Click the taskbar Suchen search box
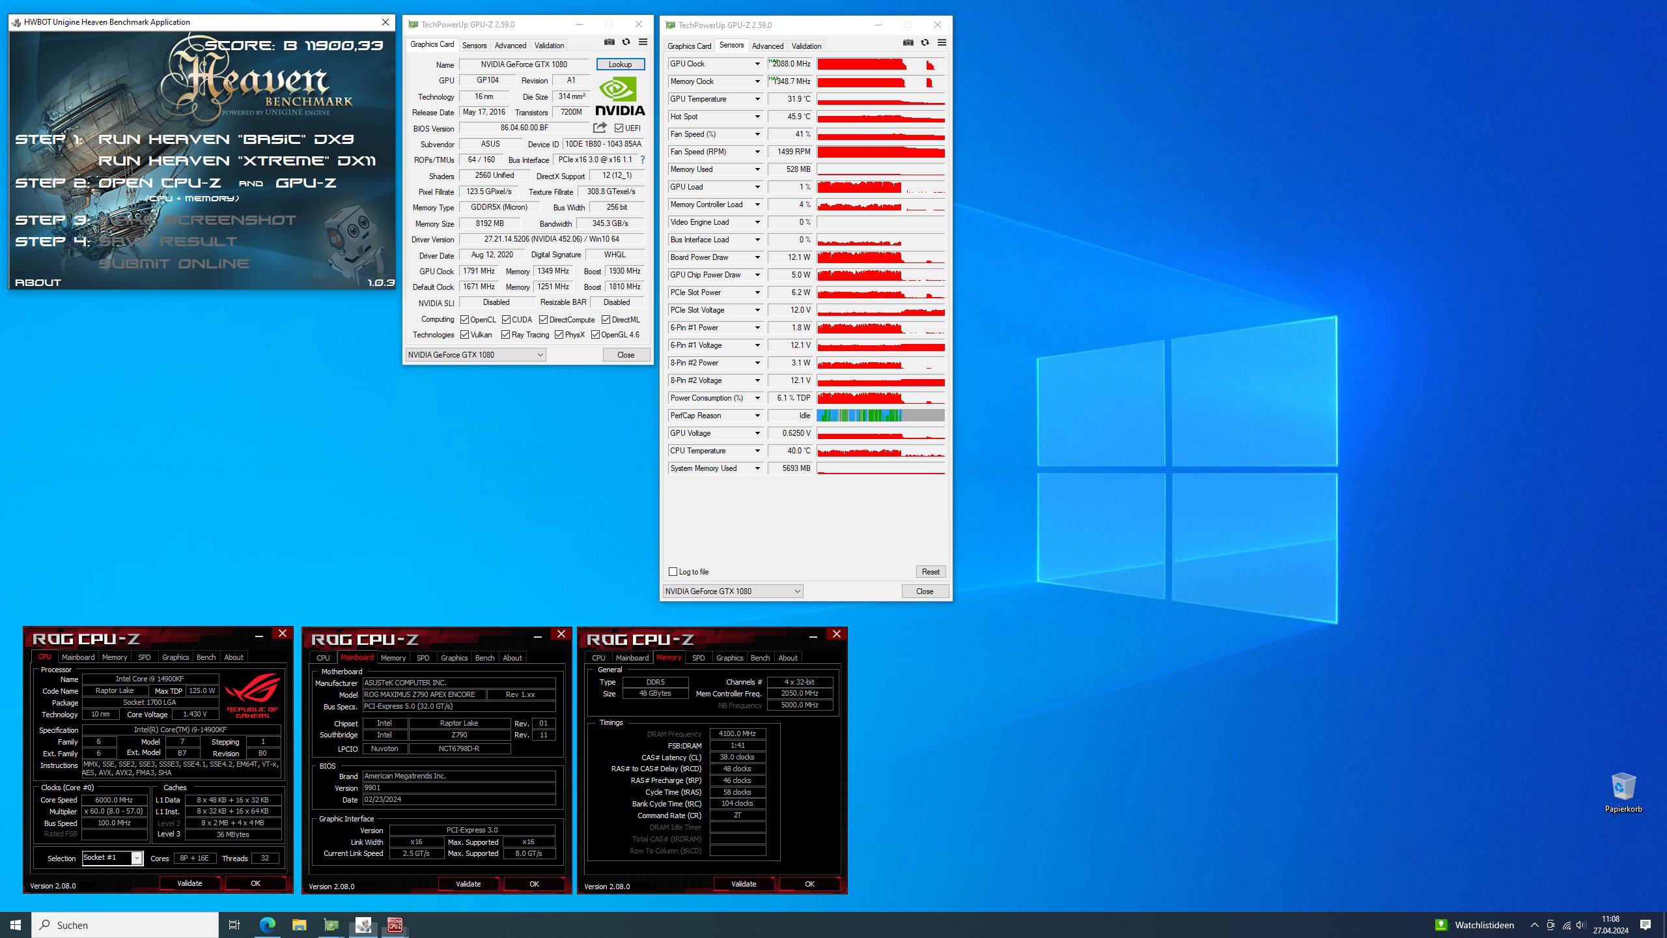Viewport: 1667px width, 938px height. click(125, 925)
